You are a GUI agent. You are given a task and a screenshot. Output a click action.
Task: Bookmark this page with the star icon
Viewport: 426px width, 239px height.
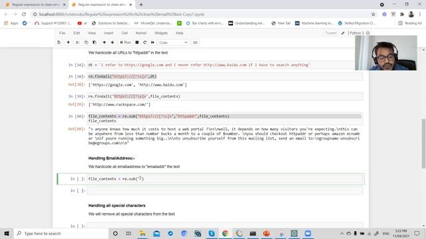(x=373, y=15)
